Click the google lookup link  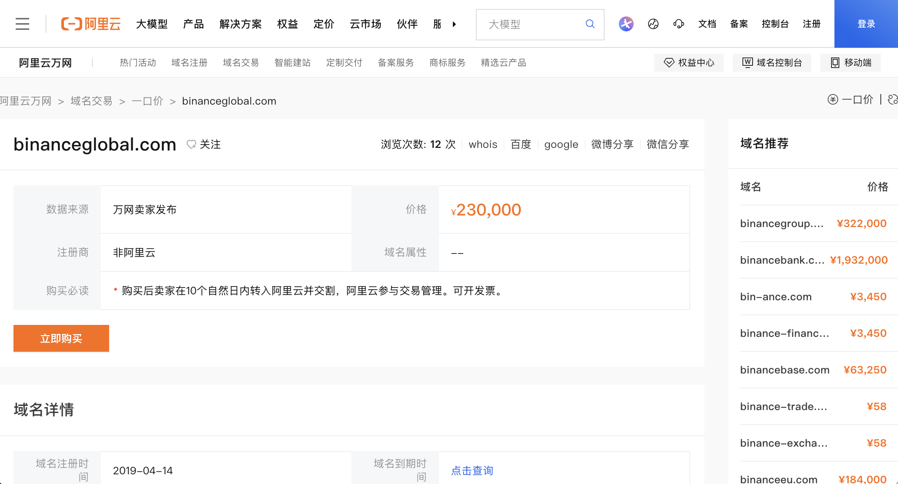(561, 145)
